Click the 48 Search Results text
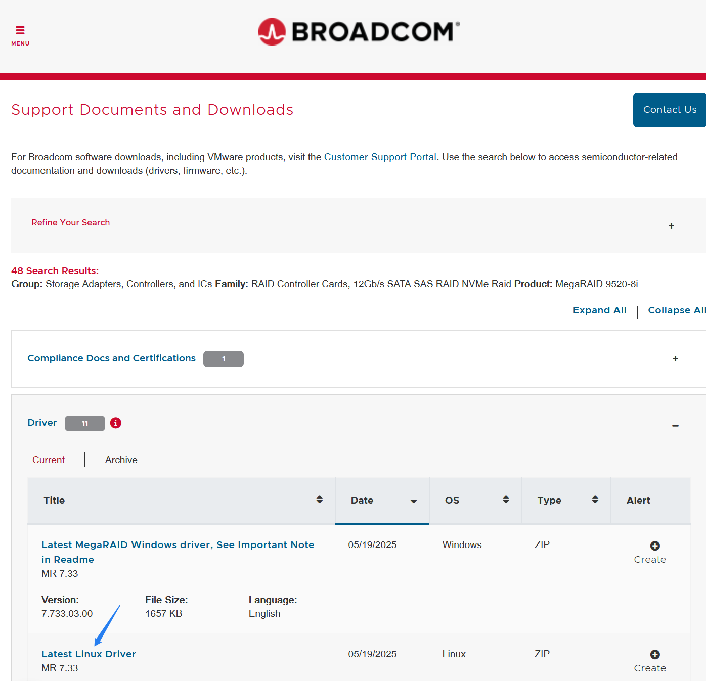Viewport: 706px width, 681px height. (55, 271)
